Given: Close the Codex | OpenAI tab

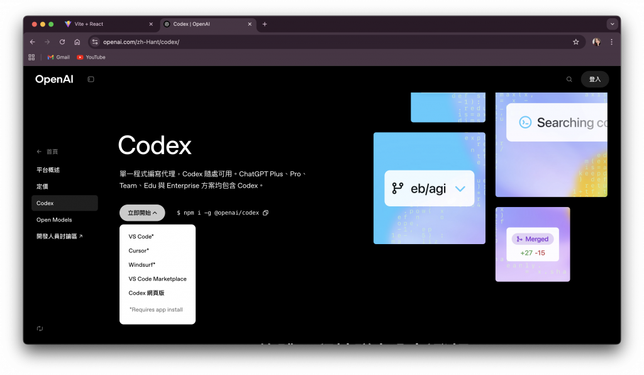Looking at the screenshot, I should point(250,25).
